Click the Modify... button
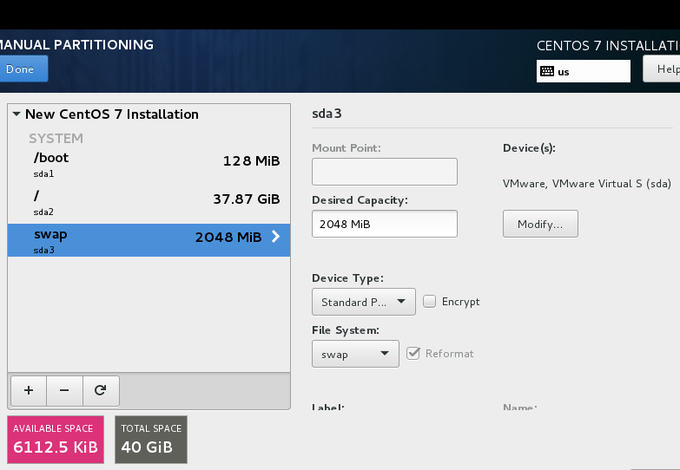 click(540, 224)
